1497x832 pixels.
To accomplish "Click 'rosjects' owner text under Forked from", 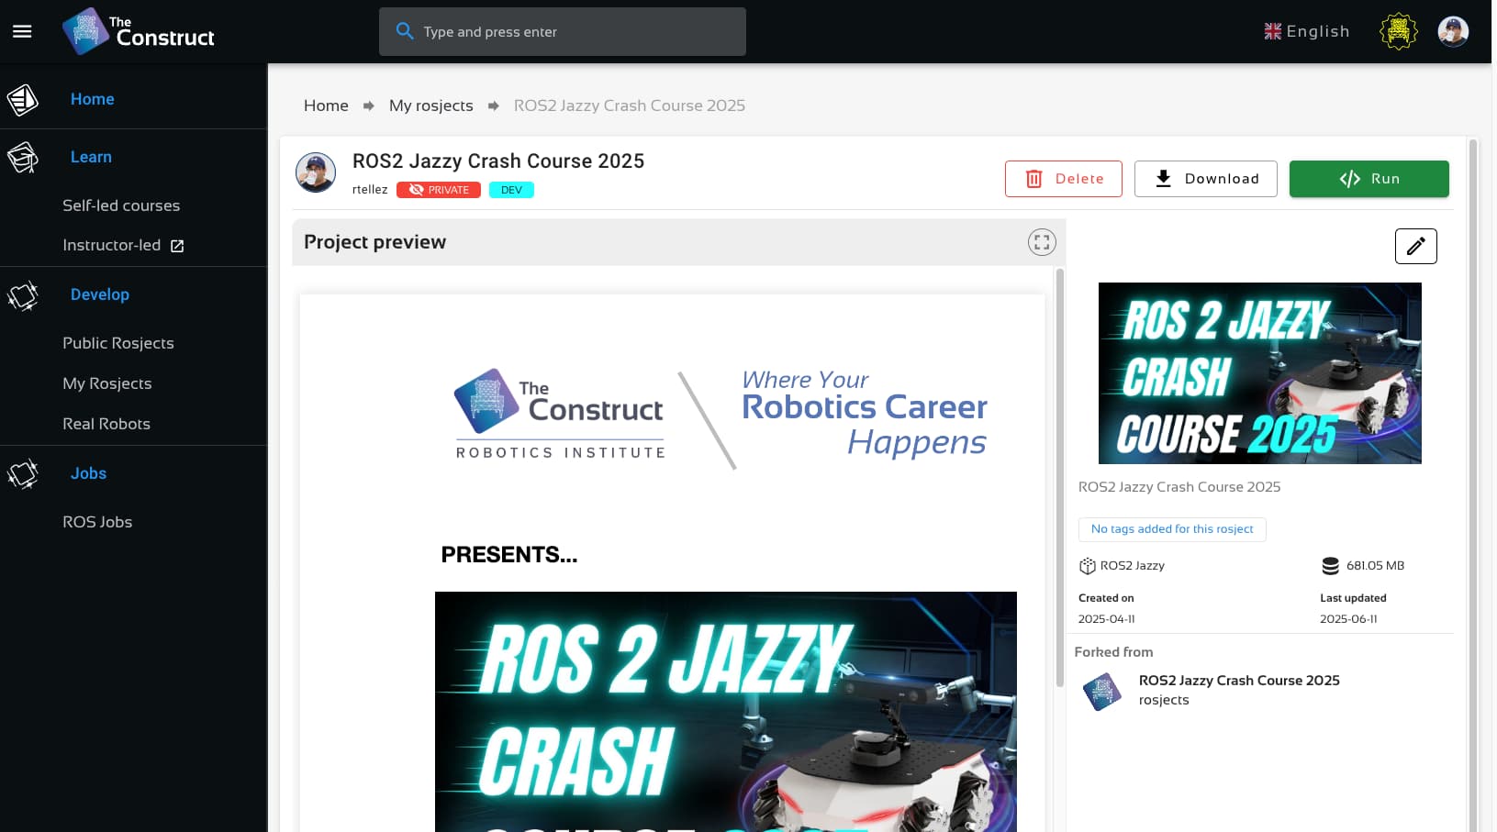I will coord(1164,700).
